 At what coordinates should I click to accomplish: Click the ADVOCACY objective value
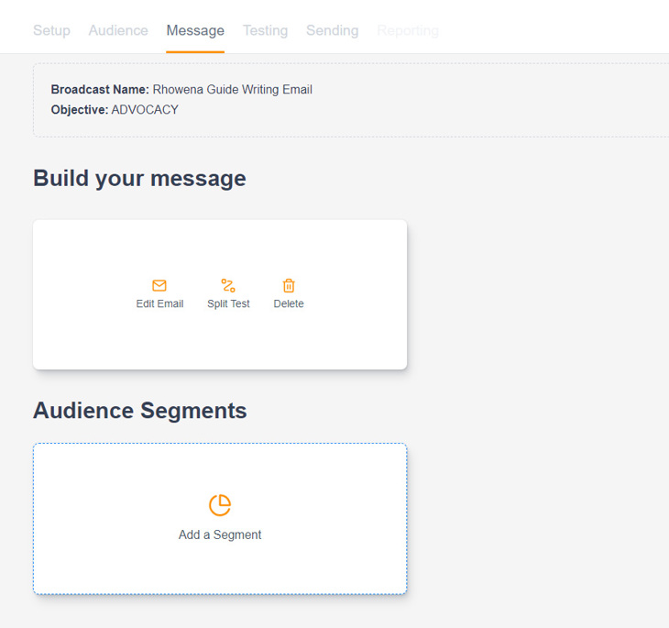[145, 110]
